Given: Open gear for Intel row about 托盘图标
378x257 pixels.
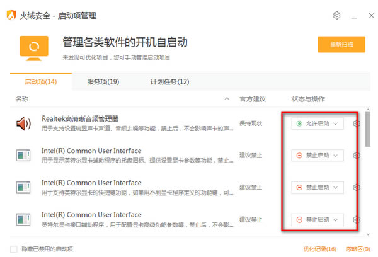Looking at the screenshot, I should click(x=357, y=156).
